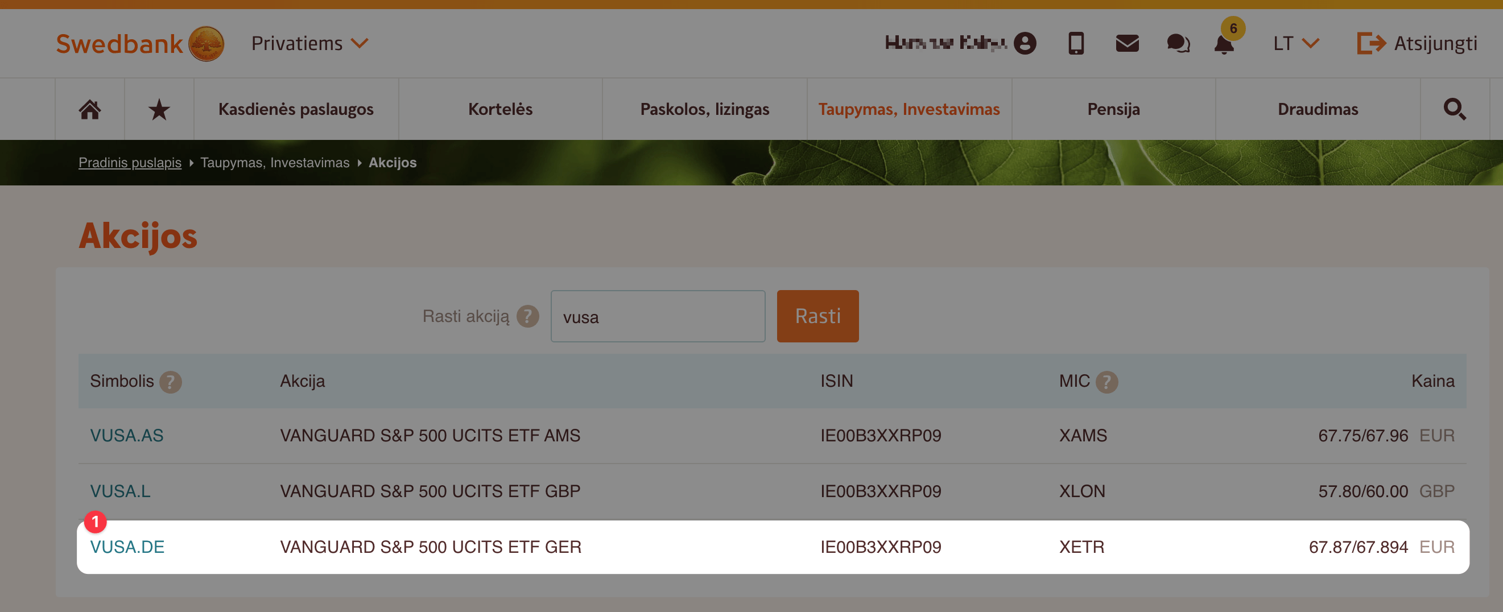Image resolution: width=1503 pixels, height=612 pixels.
Task: Open messages envelope icon
Action: 1128,43
